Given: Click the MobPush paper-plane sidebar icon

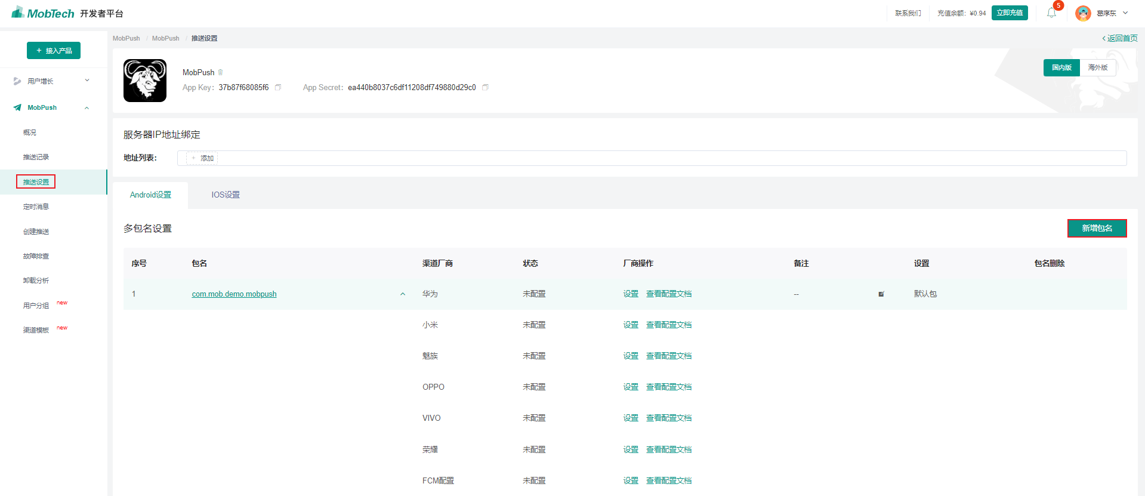Looking at the screenshot, I should click(17, 107).
